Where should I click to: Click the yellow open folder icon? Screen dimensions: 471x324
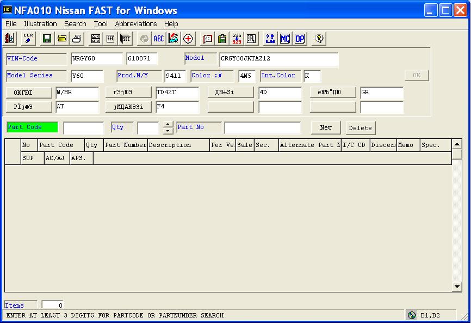[62, 39]
